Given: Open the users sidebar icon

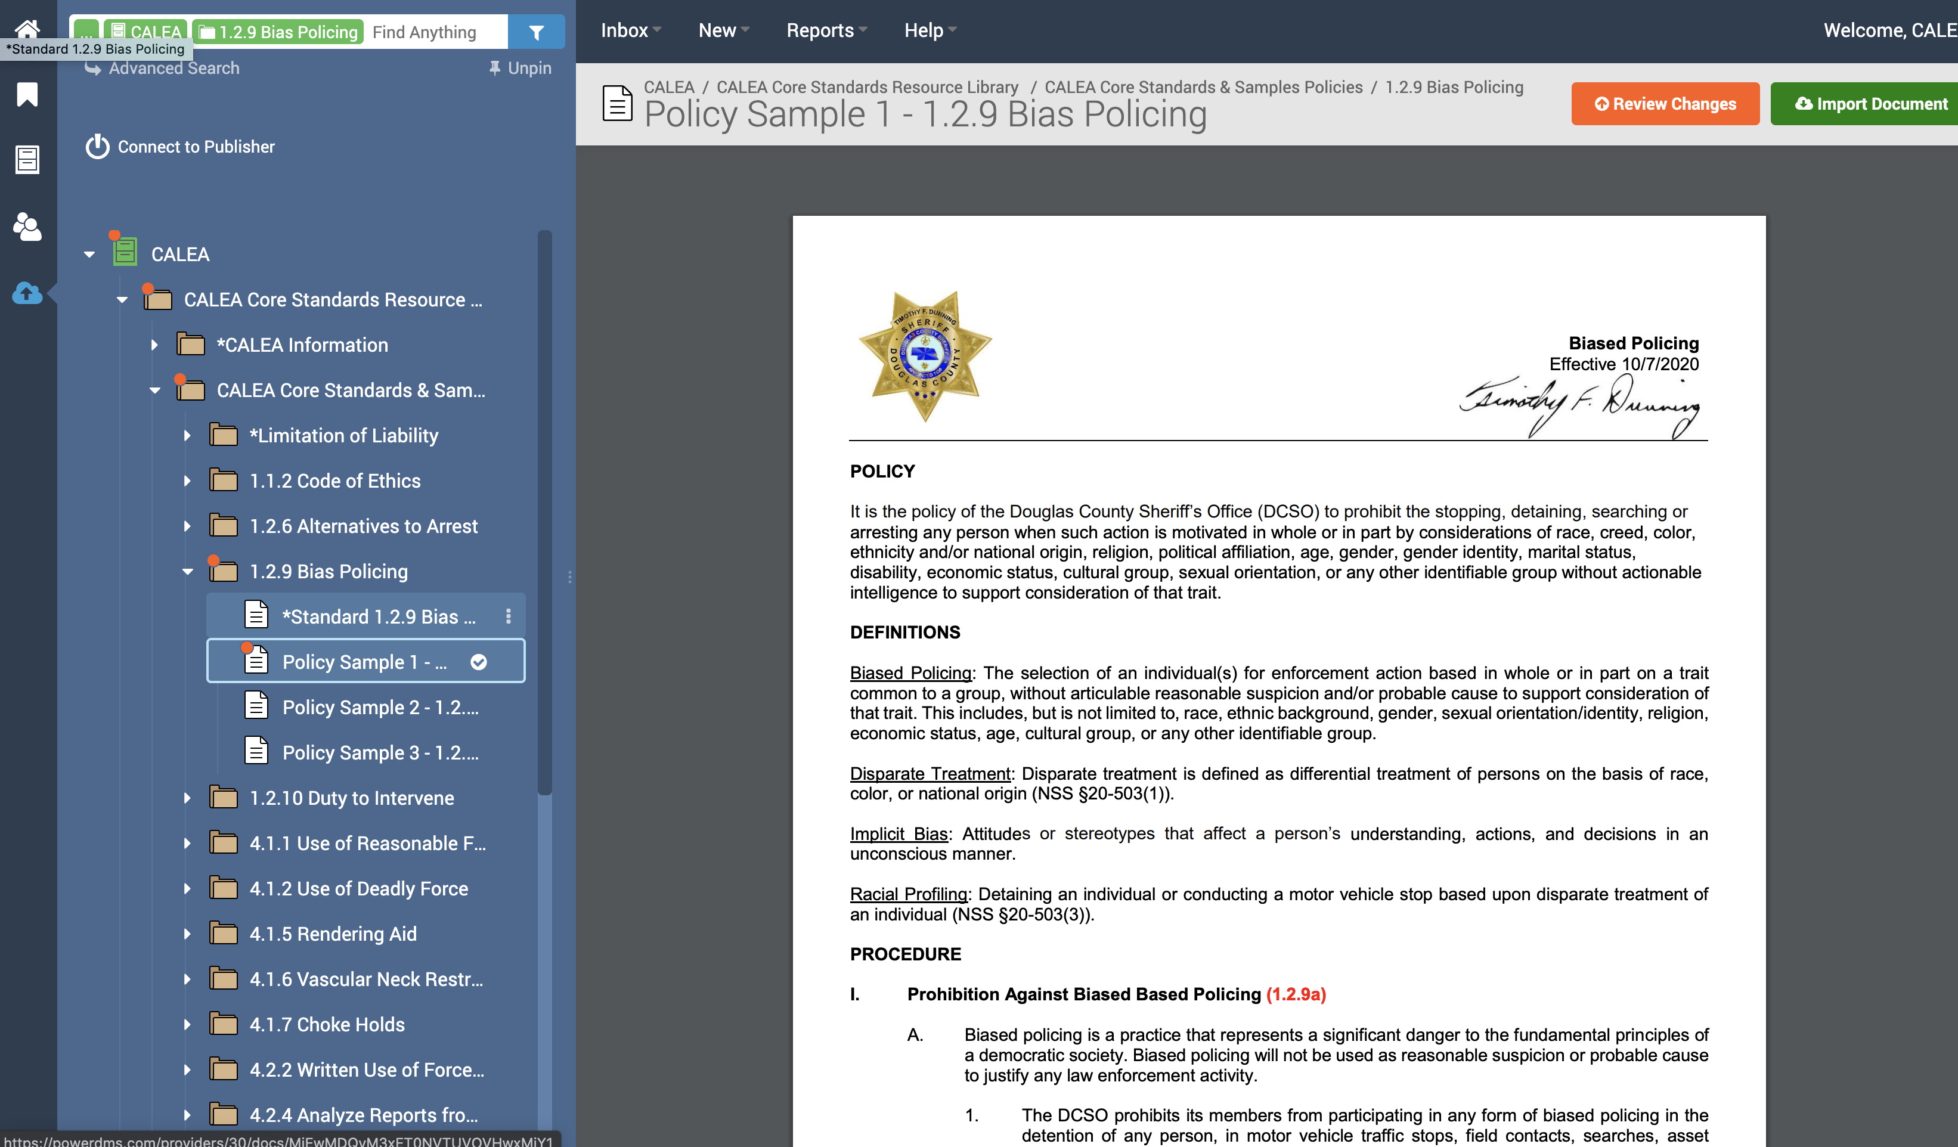Looking at the screenshot, I should point(27,226).
